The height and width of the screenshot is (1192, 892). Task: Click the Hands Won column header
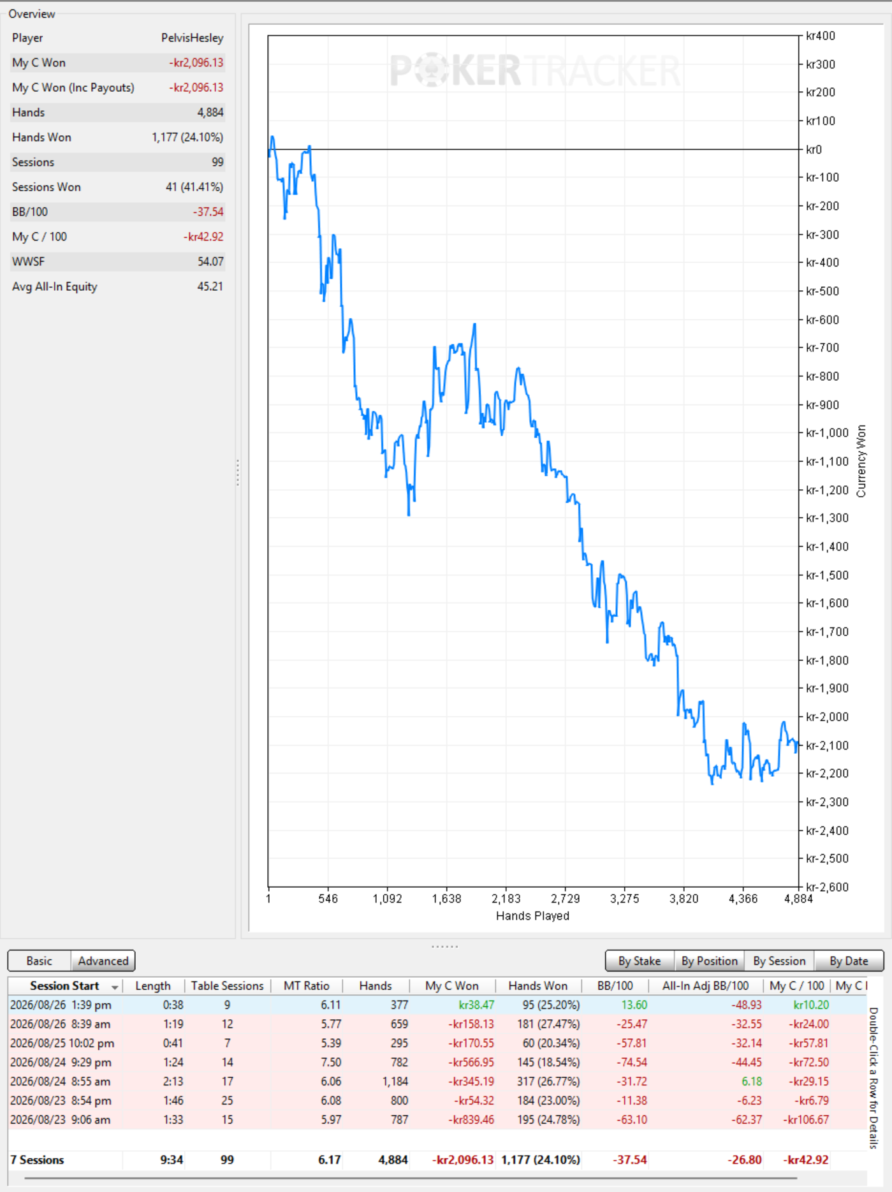pos(538,986)
